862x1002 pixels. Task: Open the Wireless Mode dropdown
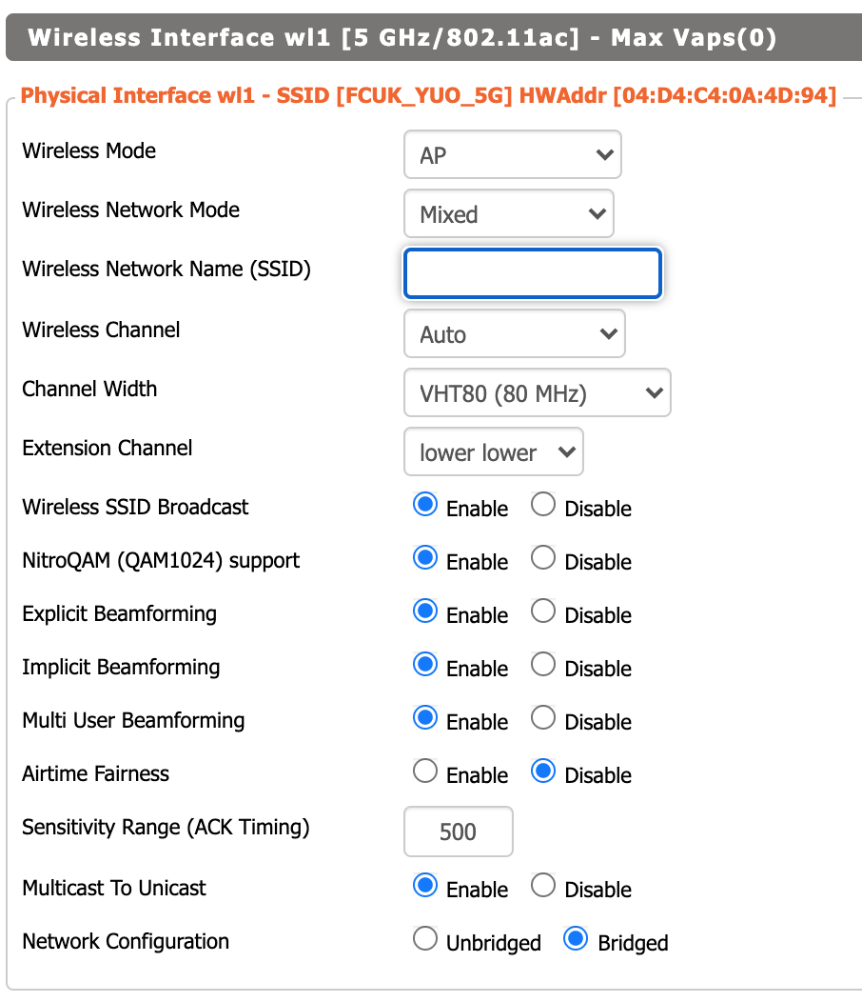coord(512,155)
